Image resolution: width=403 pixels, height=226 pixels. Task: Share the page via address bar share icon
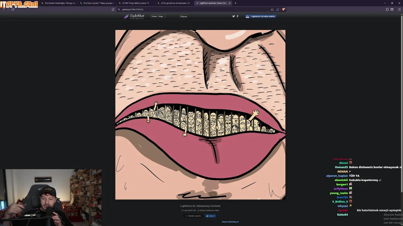point(278,9)
